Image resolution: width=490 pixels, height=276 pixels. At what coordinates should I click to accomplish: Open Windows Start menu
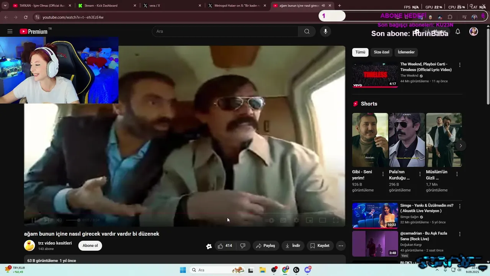point(183,270)
